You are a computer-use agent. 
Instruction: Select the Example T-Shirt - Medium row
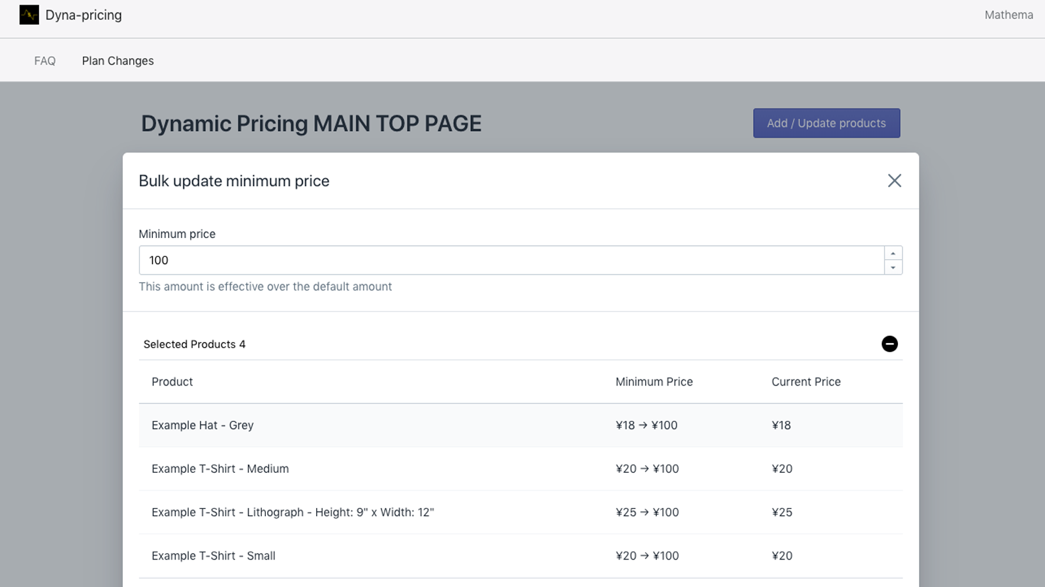220,469
